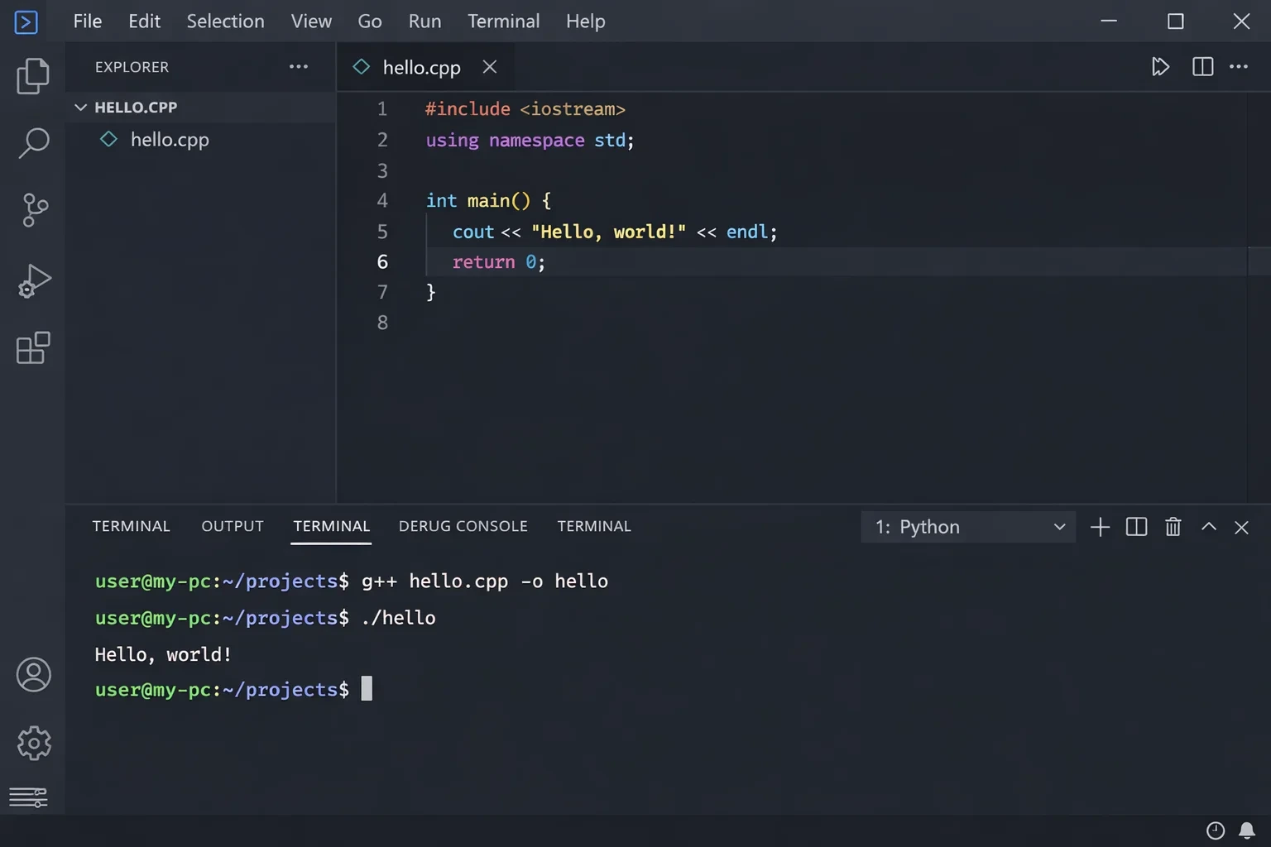Split the terminal pane
The height and width of the screenshot is (847, 1271).
pos(1136,527)
